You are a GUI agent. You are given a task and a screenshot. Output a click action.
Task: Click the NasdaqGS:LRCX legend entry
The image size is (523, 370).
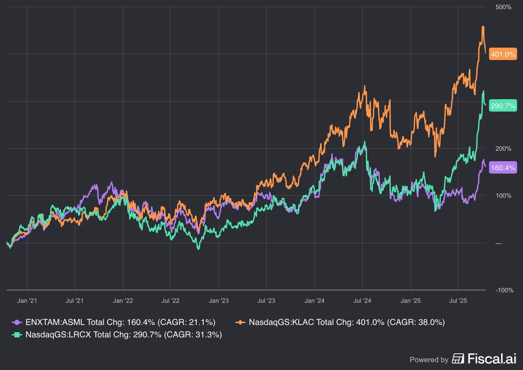point(117,334)
